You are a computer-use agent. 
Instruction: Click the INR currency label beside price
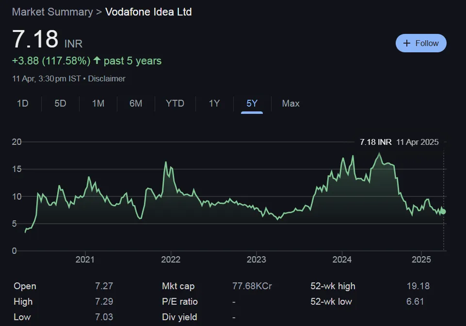point(73,44)
